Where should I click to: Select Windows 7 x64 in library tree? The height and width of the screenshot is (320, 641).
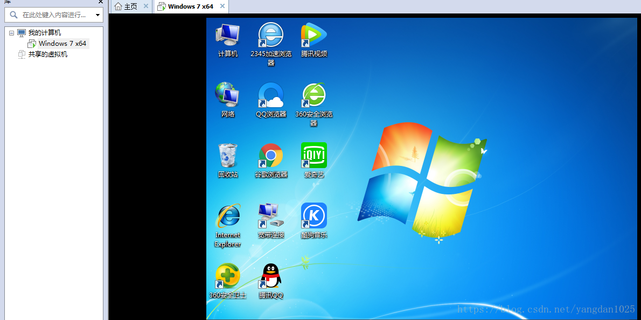click(62, 43)
